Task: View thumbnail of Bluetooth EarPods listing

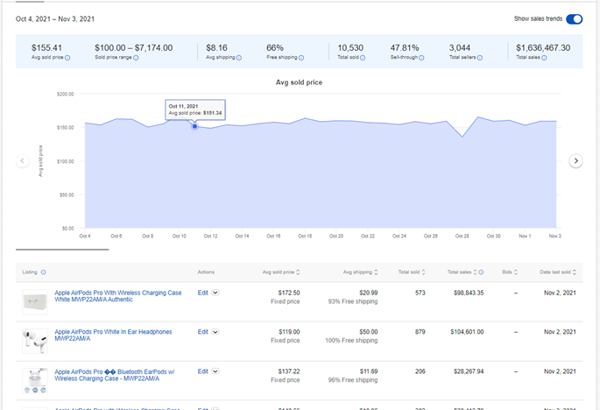Action: (x=35, y=381)
